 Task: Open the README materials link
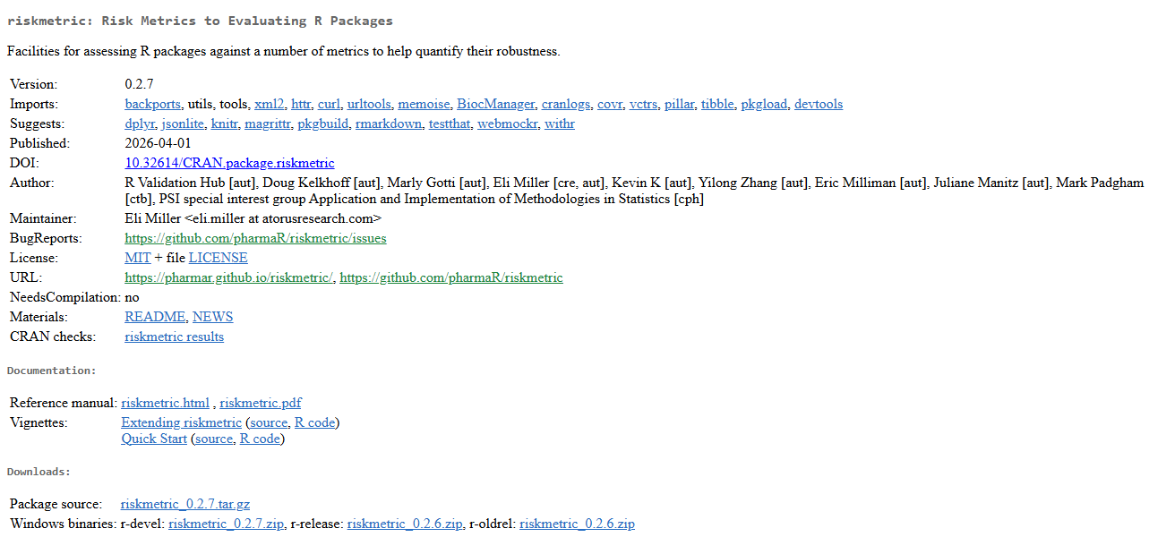coord(155,317)
